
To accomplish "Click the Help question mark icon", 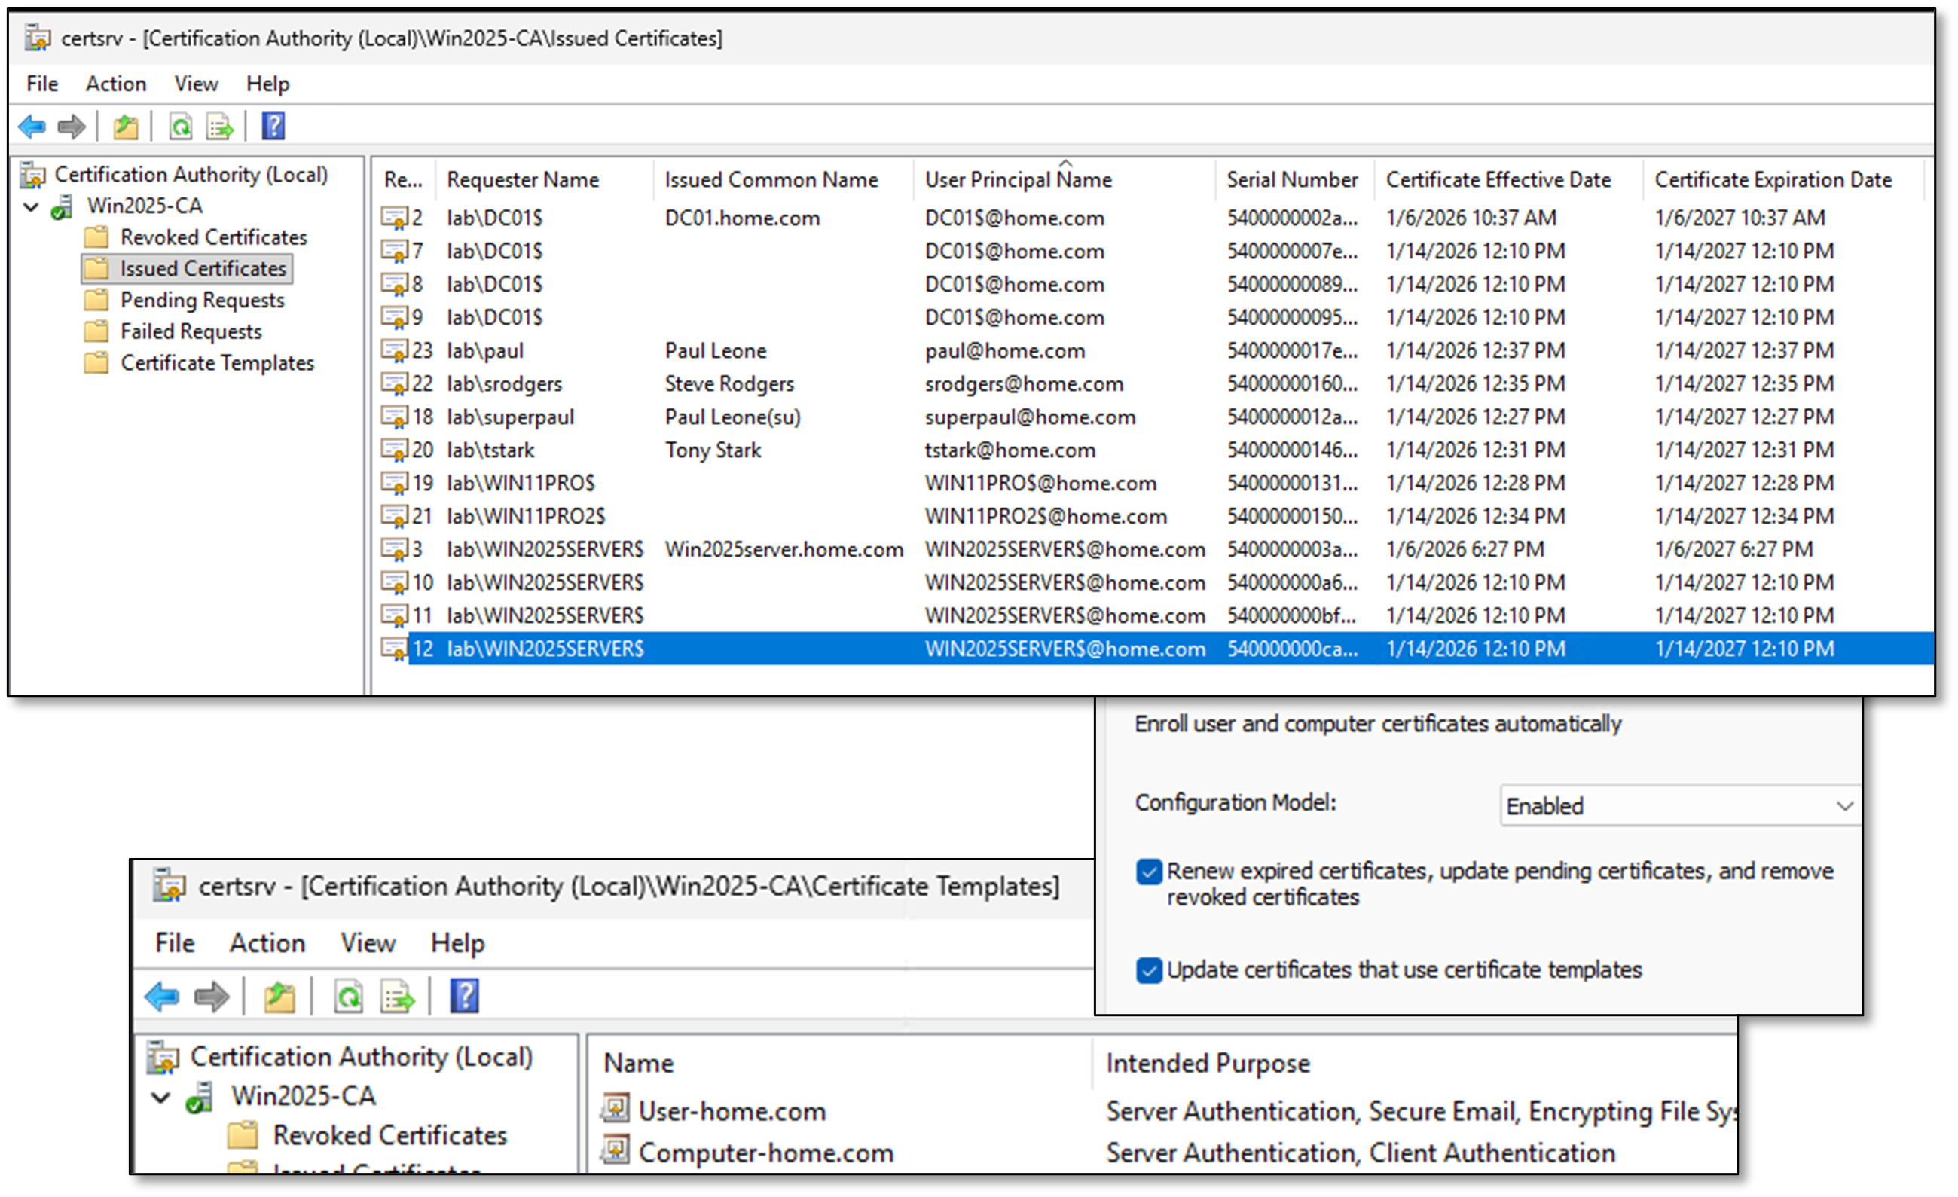I will [273, 126].
